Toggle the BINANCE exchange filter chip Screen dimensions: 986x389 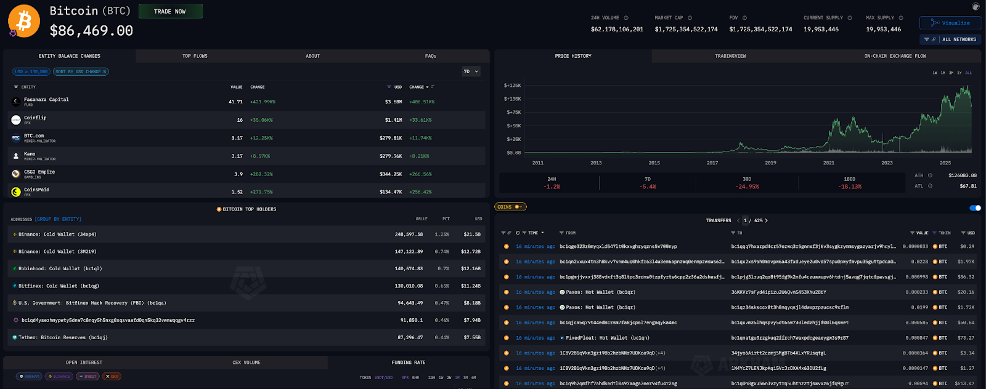(x=59, y=376)
